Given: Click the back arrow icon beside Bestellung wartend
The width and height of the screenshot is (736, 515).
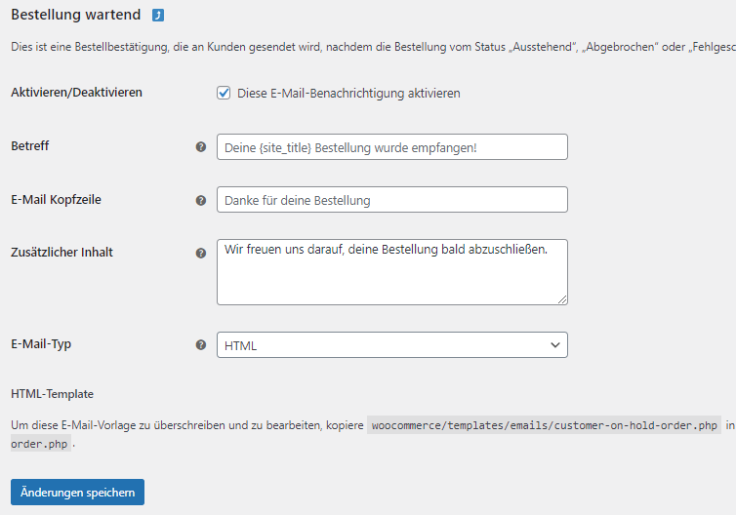Looking at the screenshot, I should [x=158, y=16].
